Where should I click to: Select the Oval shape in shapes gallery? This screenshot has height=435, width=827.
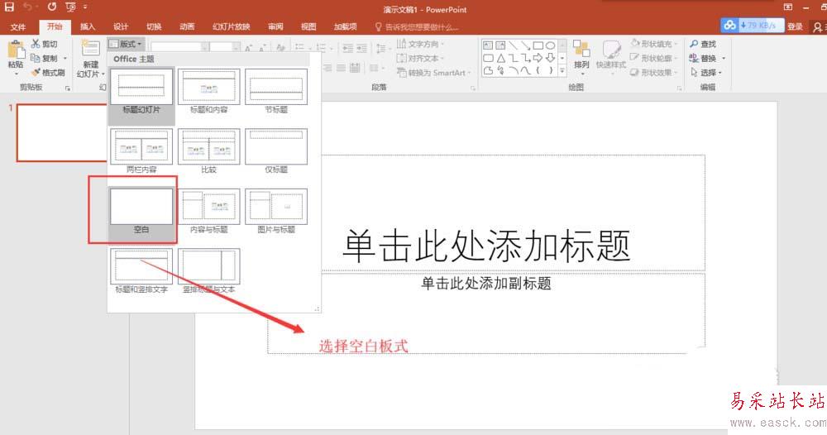(550, 45)
